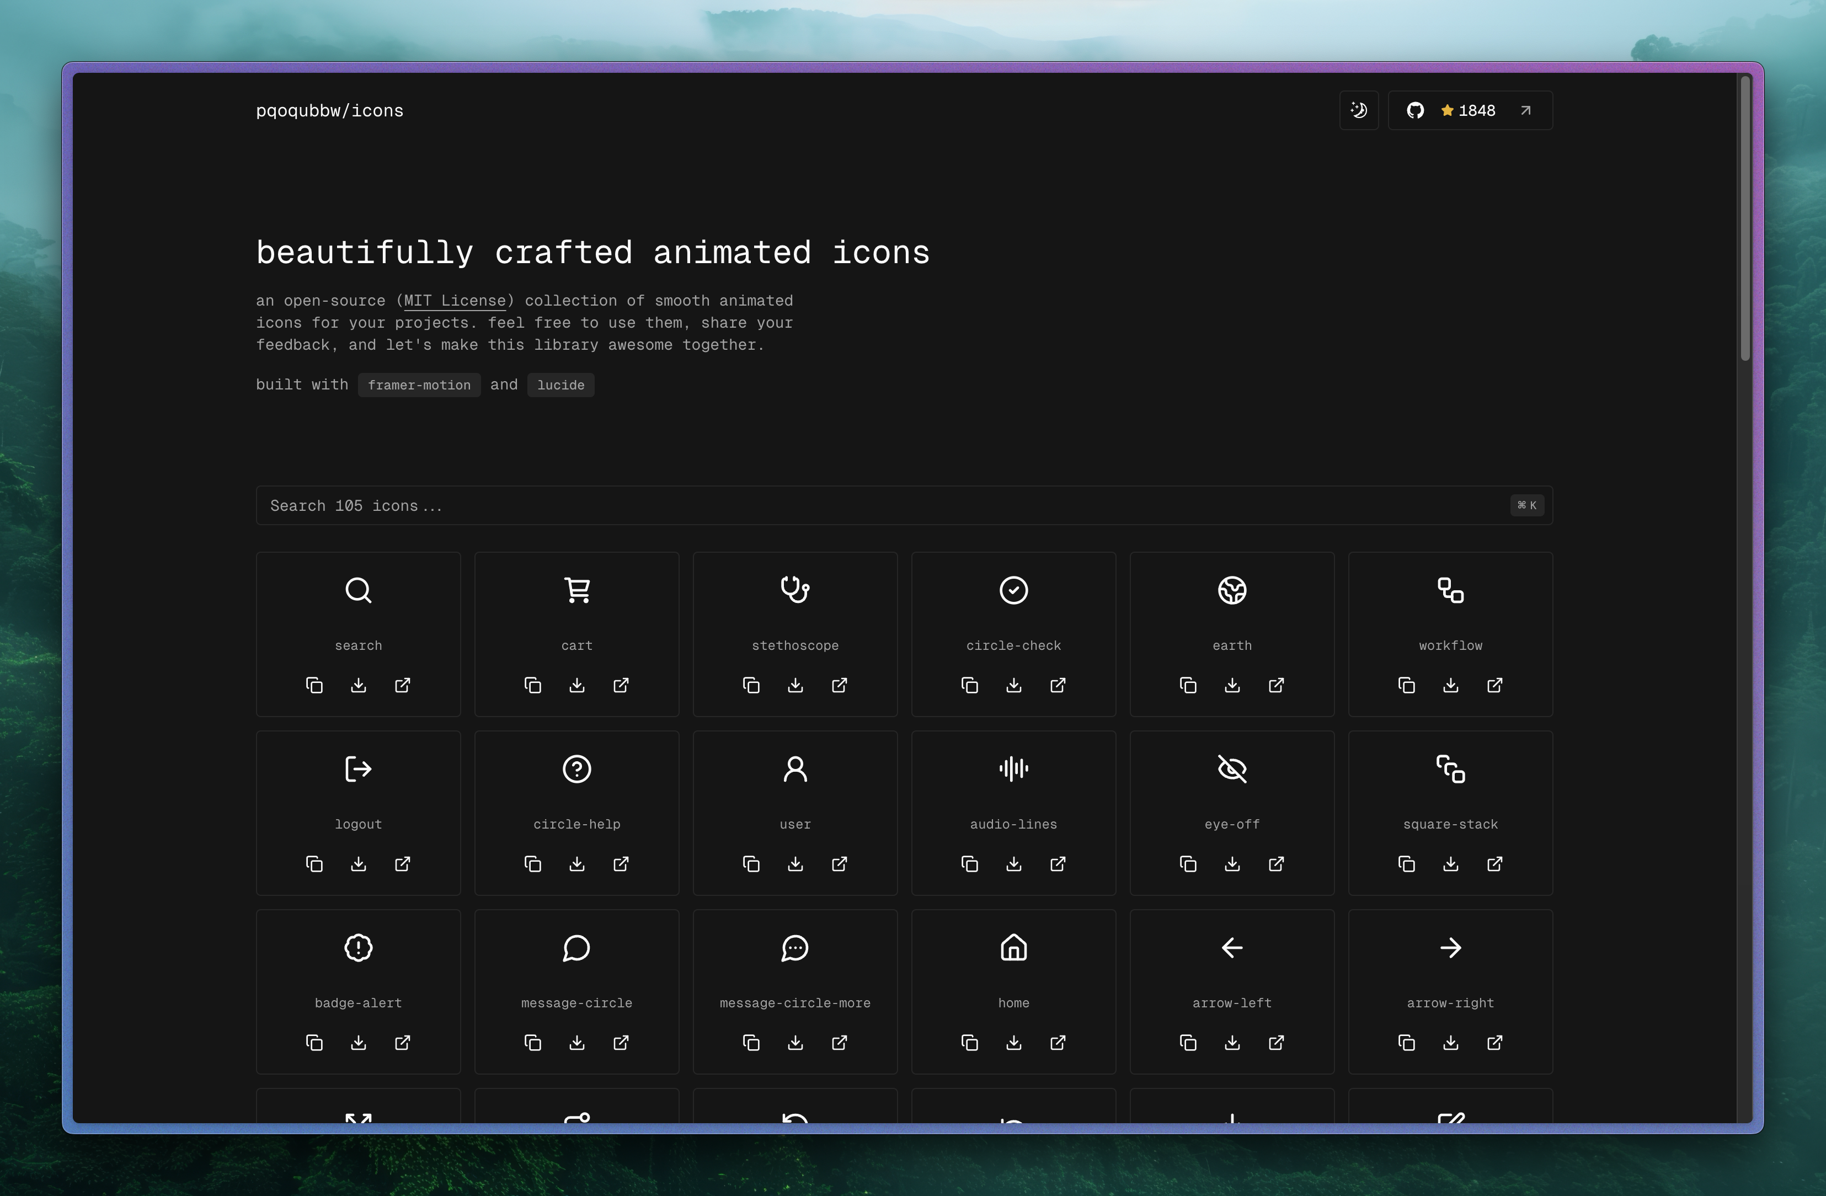Download the stethoscope icon
1826x1196 pixels.
click(795, 685)
